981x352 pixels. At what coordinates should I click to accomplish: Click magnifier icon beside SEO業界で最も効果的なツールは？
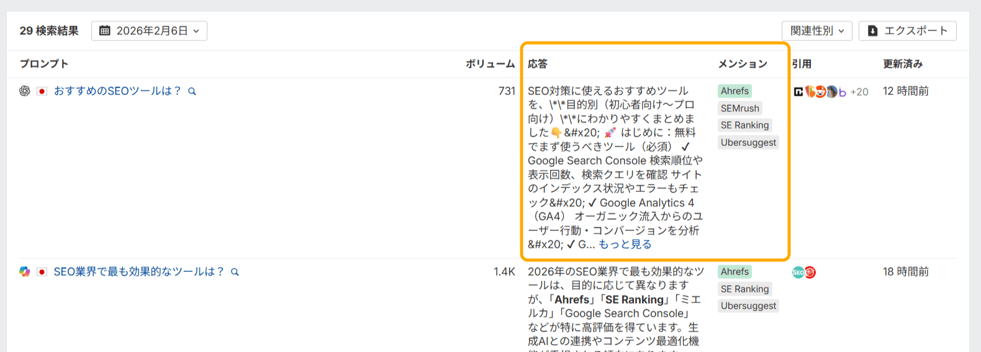(235, 272)
